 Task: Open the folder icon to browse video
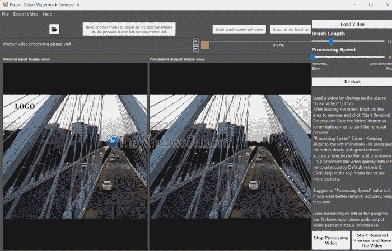(54, 29)
